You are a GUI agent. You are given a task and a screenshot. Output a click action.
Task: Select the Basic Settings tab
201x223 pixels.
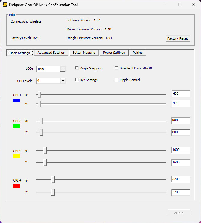[20, 53]
